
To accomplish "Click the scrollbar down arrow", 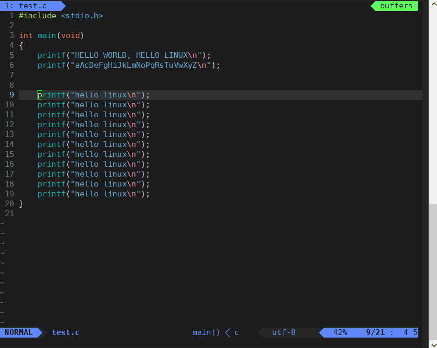I will [433, 345].
